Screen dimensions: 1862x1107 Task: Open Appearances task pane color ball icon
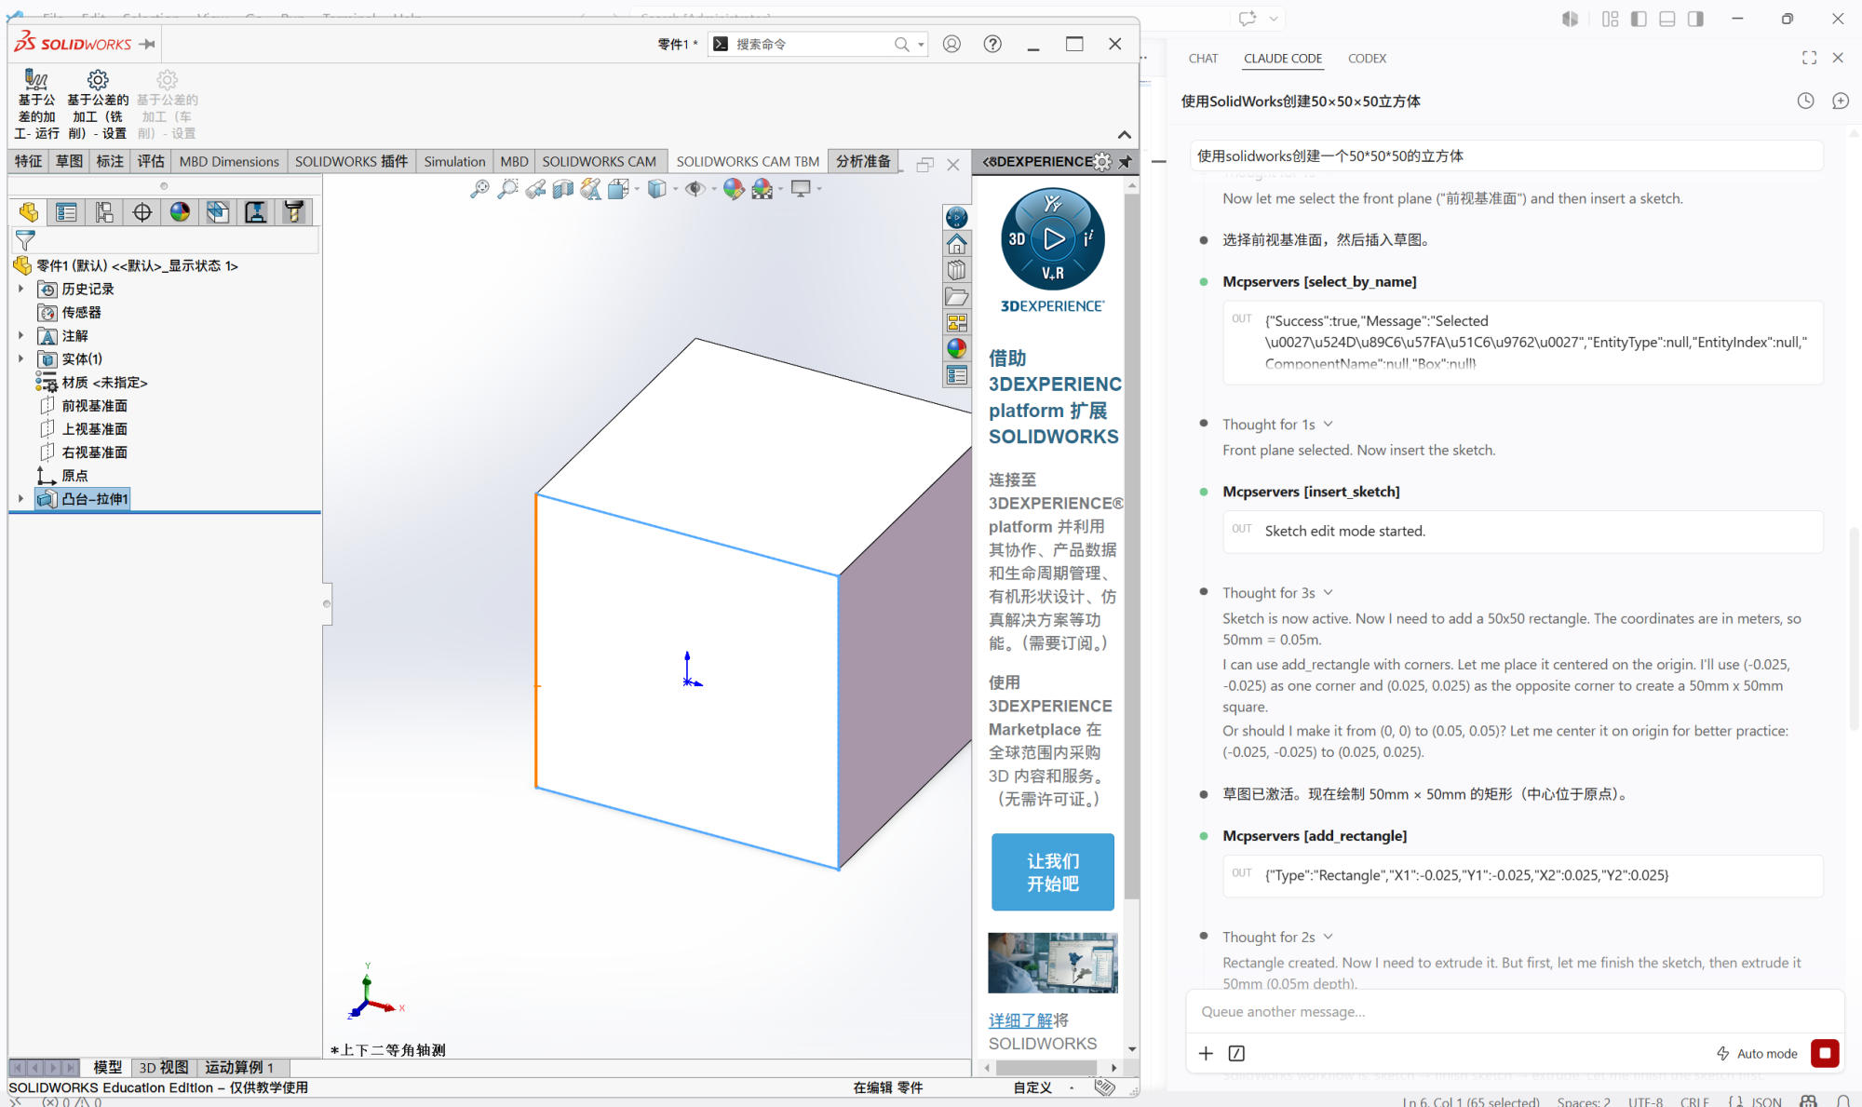956,348
